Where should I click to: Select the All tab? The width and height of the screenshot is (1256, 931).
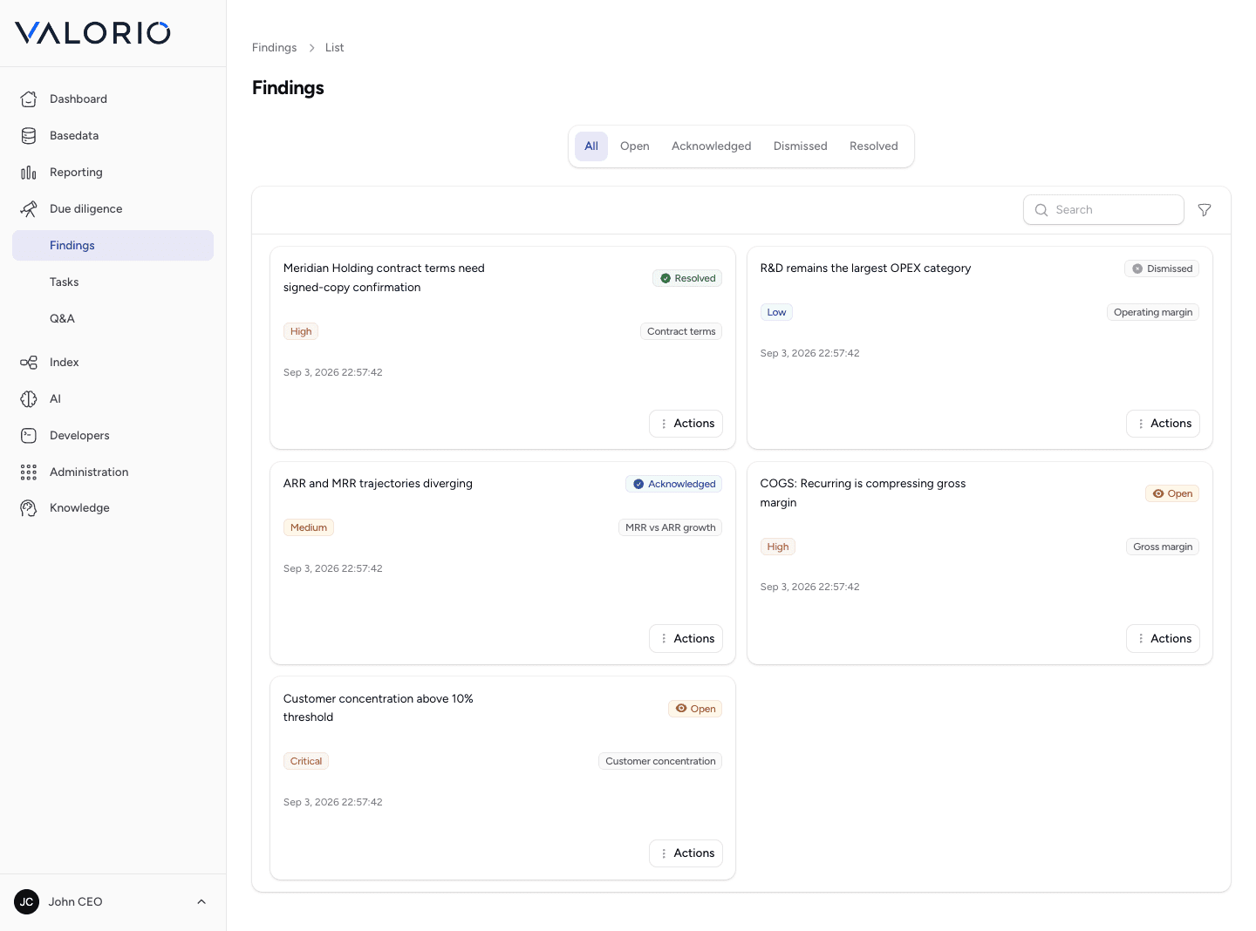pyautogui.click(x=591, y=146)
